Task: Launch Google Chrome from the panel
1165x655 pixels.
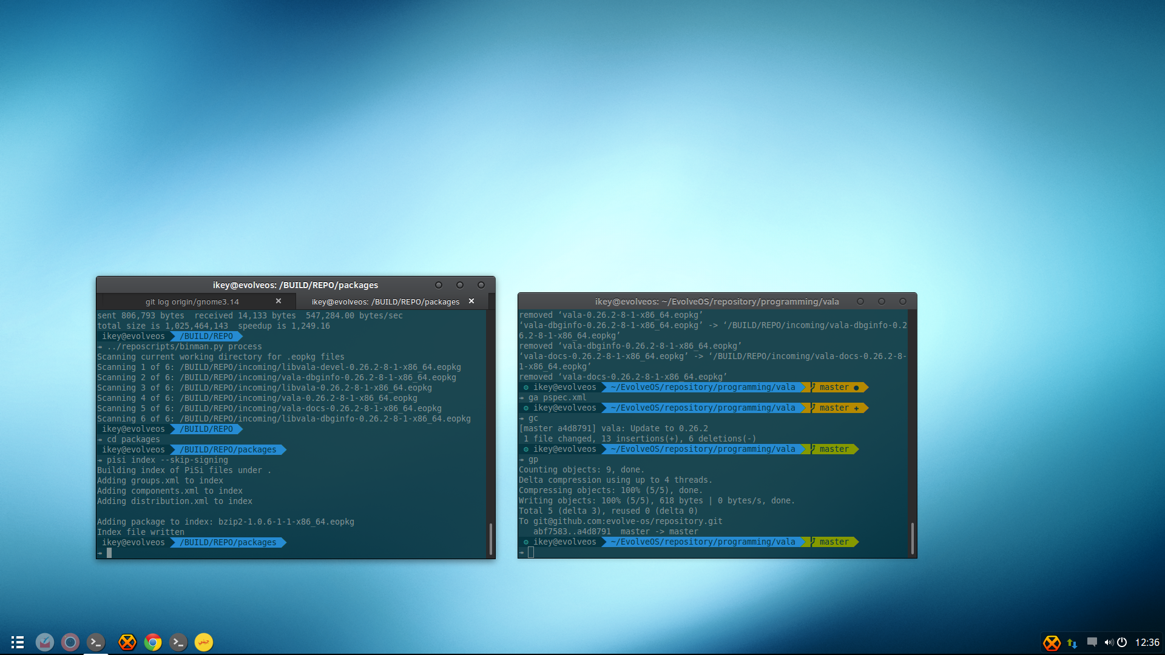Action: coord(153,642)
